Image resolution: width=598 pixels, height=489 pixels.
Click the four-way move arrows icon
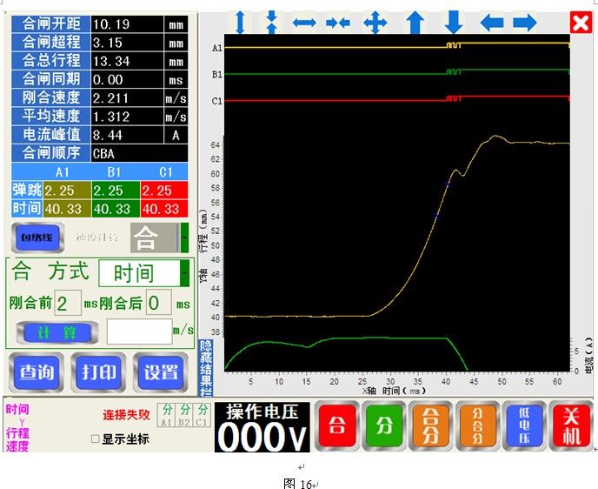[x=375, y=23]
